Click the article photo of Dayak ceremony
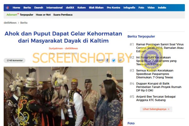 (63, 96)
